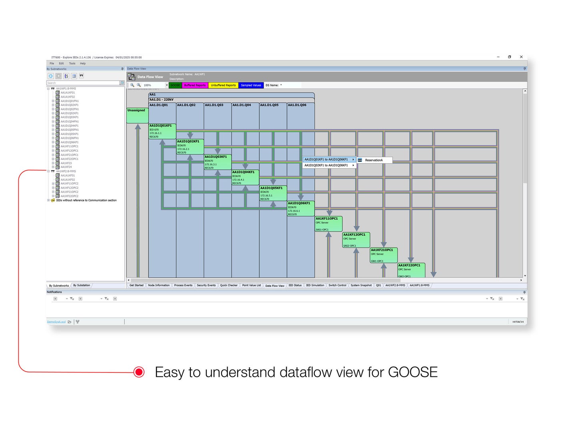Click the pin icon on the Data Flow View panel

coord(524,68)
